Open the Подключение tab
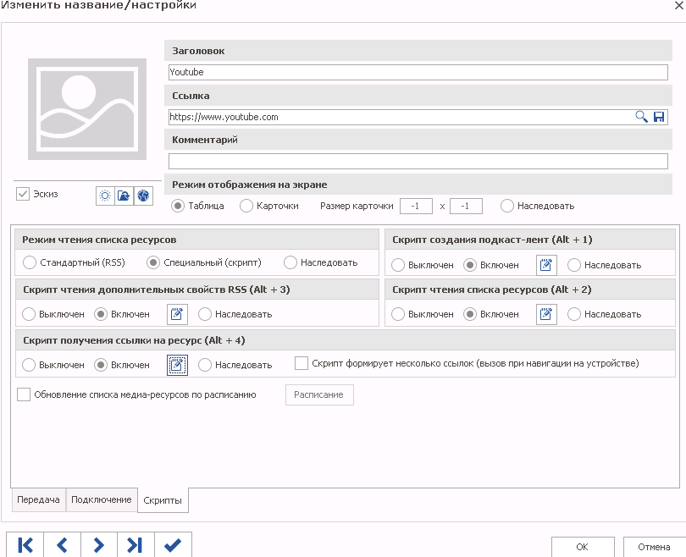This screenshot has width=686, height=557. 102,499
